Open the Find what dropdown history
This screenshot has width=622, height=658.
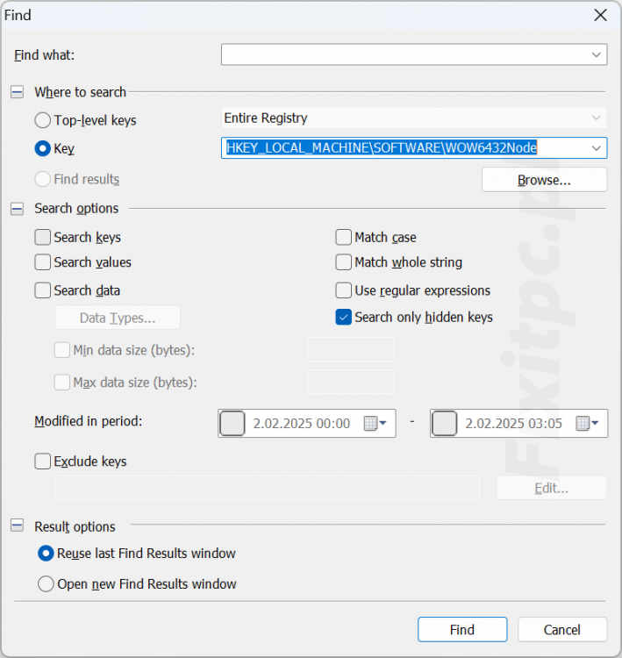(597, 55)
